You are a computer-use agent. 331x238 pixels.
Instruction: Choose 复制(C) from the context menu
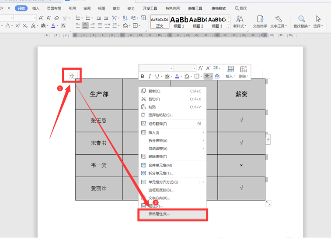tap(172, 91)
